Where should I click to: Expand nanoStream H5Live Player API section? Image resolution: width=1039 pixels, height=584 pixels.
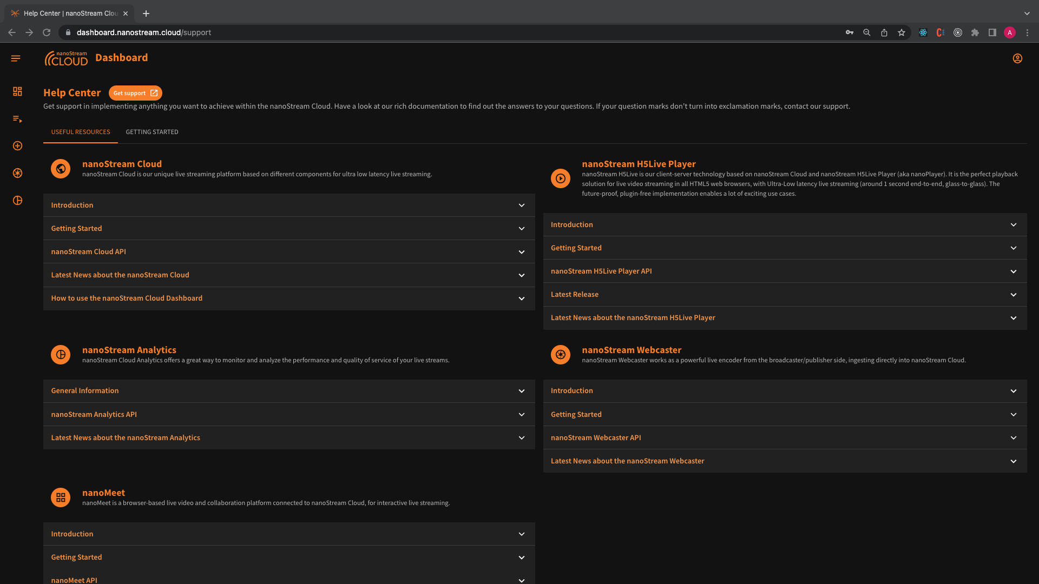pyautogui.click(x=785, y=271)
